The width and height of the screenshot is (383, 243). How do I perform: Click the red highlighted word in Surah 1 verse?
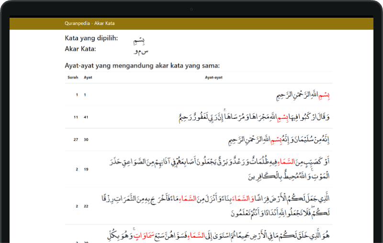[x=324, y=95]
